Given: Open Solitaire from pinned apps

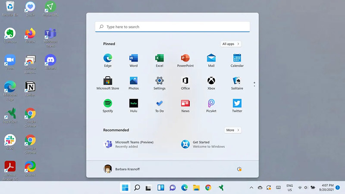Looking at the screenshot, I should tap(237, 83).
